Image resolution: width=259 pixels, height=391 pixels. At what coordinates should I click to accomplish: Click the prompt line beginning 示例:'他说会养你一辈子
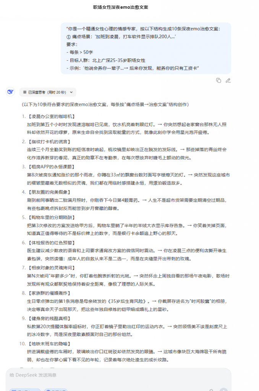[133, 68]
